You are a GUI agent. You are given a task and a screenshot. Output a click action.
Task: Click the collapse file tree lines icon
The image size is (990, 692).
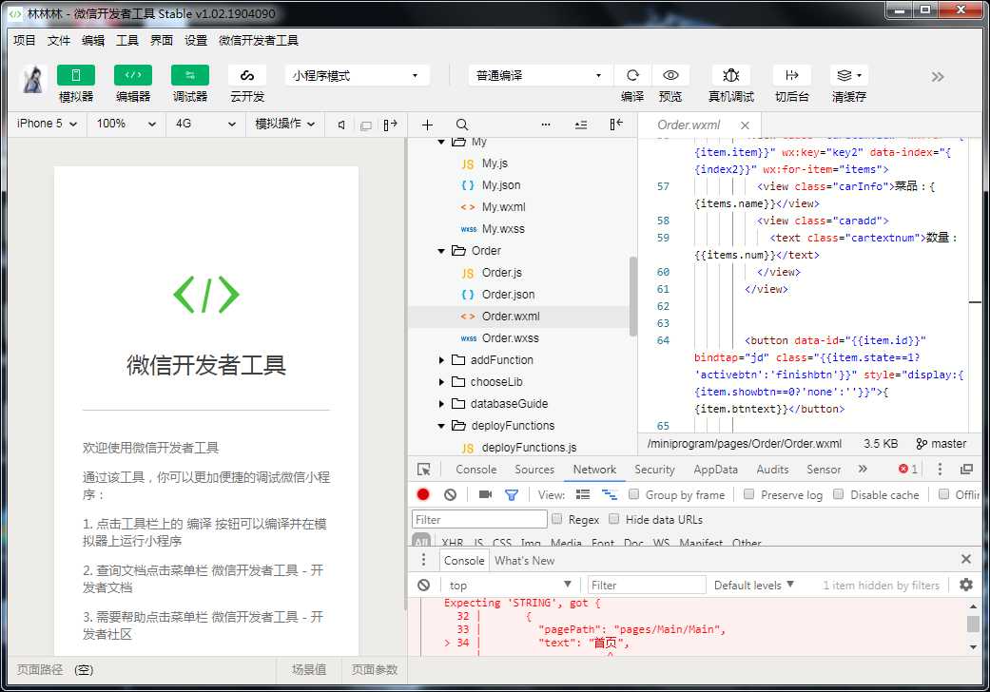581,125
